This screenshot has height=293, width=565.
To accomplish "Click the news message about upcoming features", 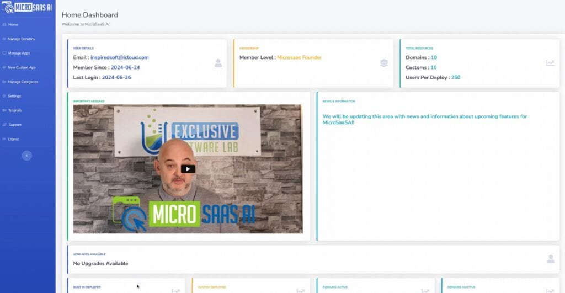I will click(x=424, y=119).
